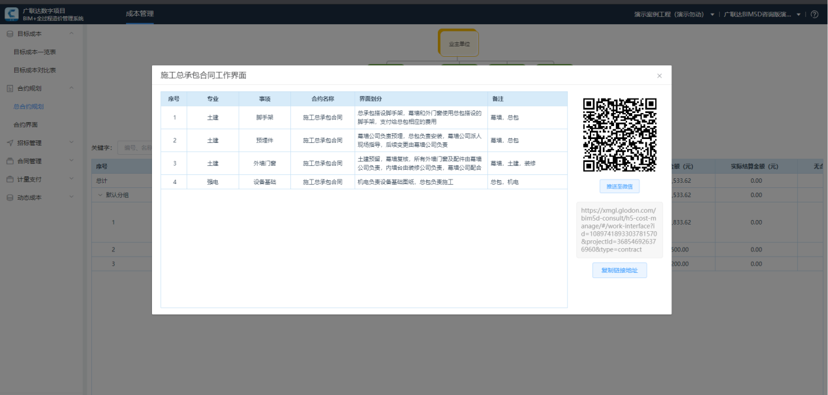Click the 合同管理 sidebar icon
Image resolution: width=828 pixels, height=395 pixels.
(x=10, y=161)
